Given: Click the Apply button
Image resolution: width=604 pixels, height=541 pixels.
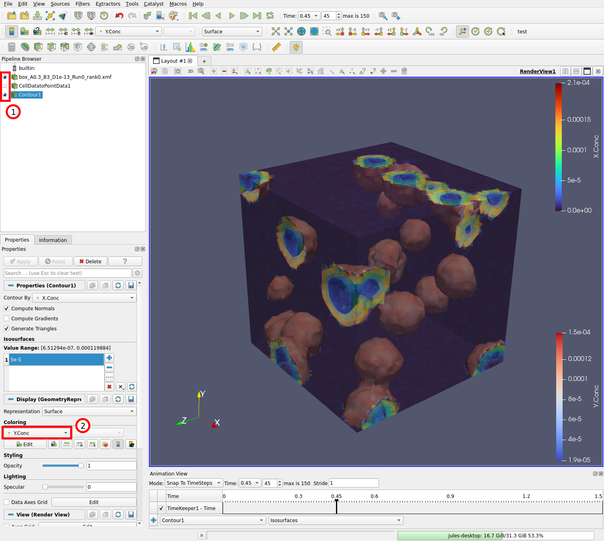Looking at the screenshot, I should pos(20,261).
